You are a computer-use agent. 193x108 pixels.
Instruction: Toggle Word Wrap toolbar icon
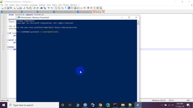(63, 8)
